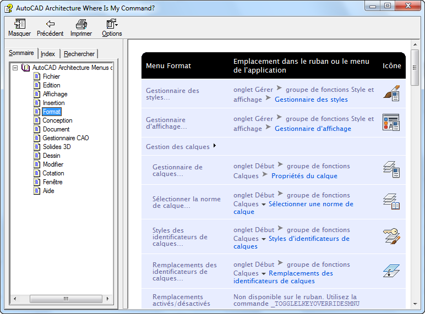This screenshot has height=314, width=425.
Task: Click the page icon beside Conception
Action: (x=37, y=120)
